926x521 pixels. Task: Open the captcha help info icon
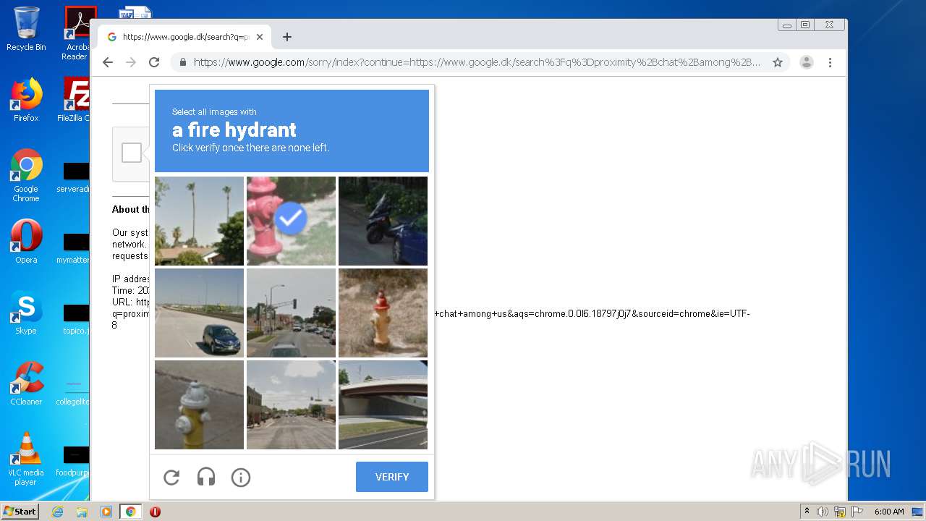pos(241,478)
